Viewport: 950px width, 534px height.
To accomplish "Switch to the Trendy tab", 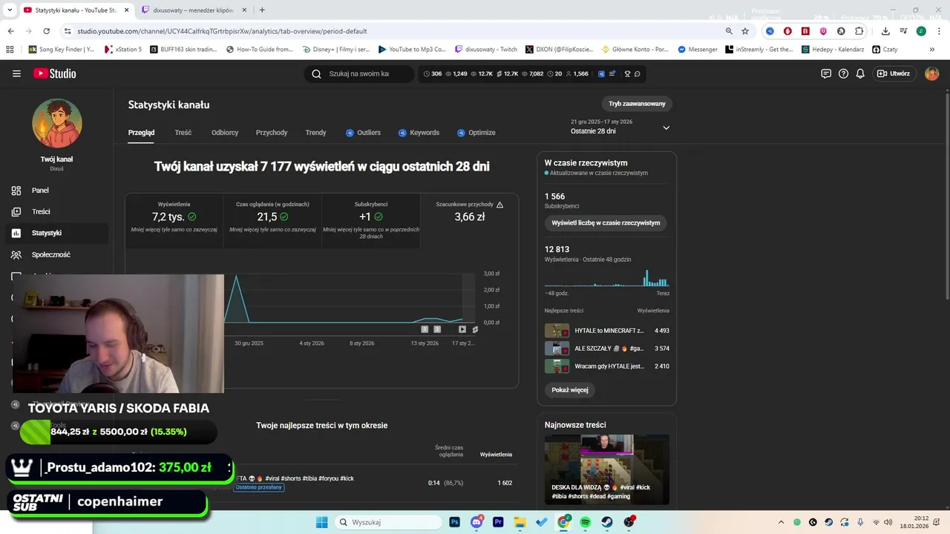I will click(315, 133).
